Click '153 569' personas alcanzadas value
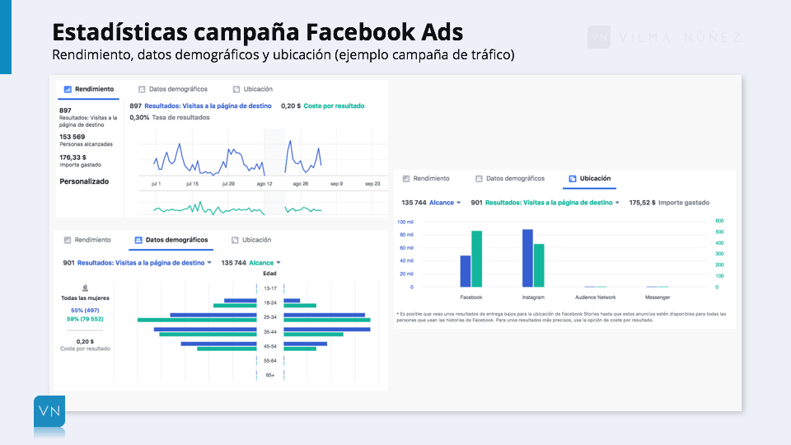 pyautogui.click(x=73, y=137)
